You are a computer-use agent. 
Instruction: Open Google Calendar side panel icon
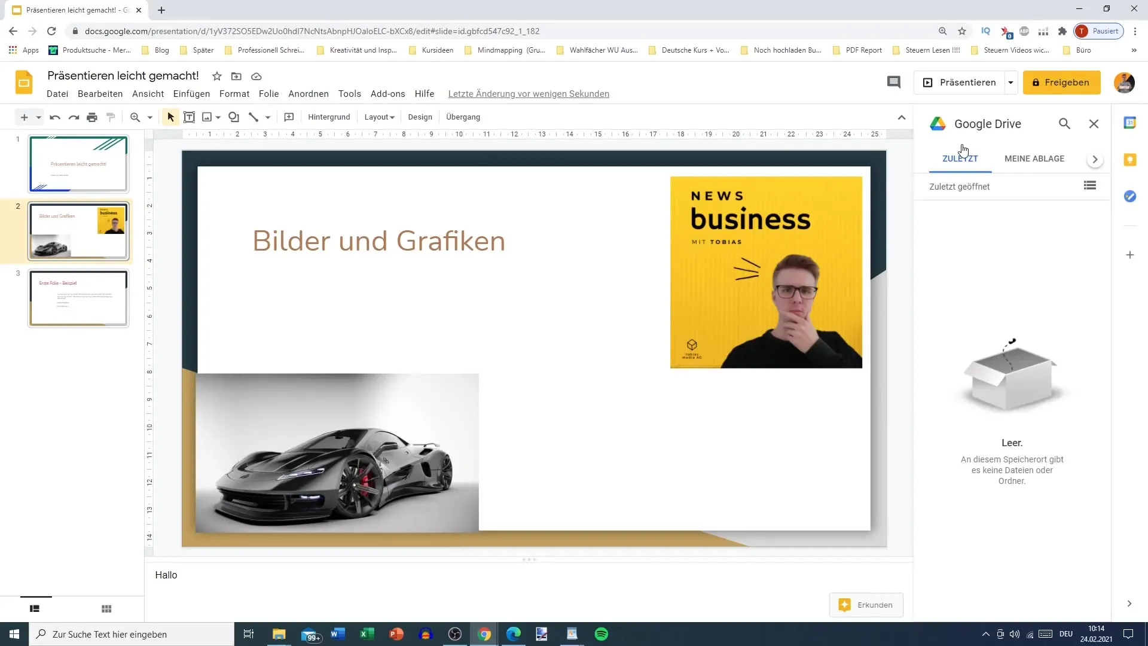coord(1129,123)
